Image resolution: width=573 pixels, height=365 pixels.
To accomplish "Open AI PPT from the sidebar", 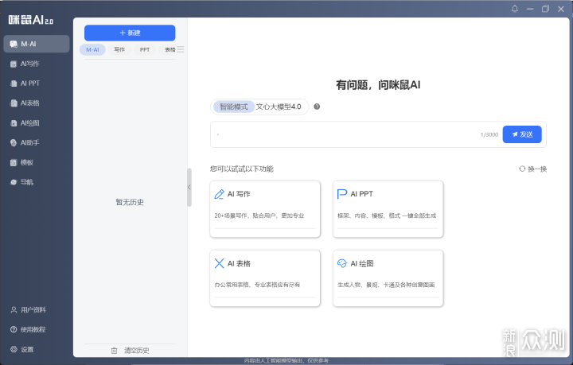I will (29, 83).
